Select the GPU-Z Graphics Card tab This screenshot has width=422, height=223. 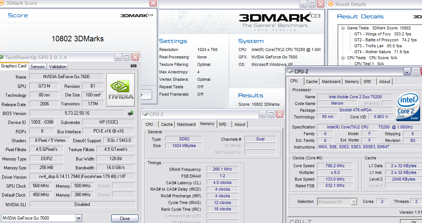point(14,66)
